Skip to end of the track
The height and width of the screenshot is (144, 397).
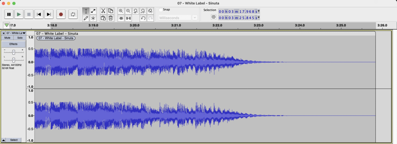click(x=49, y=14)
